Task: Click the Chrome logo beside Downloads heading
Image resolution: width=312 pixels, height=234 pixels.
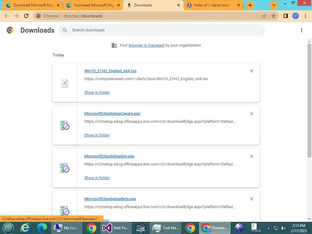Action: [x=10, y=30]
